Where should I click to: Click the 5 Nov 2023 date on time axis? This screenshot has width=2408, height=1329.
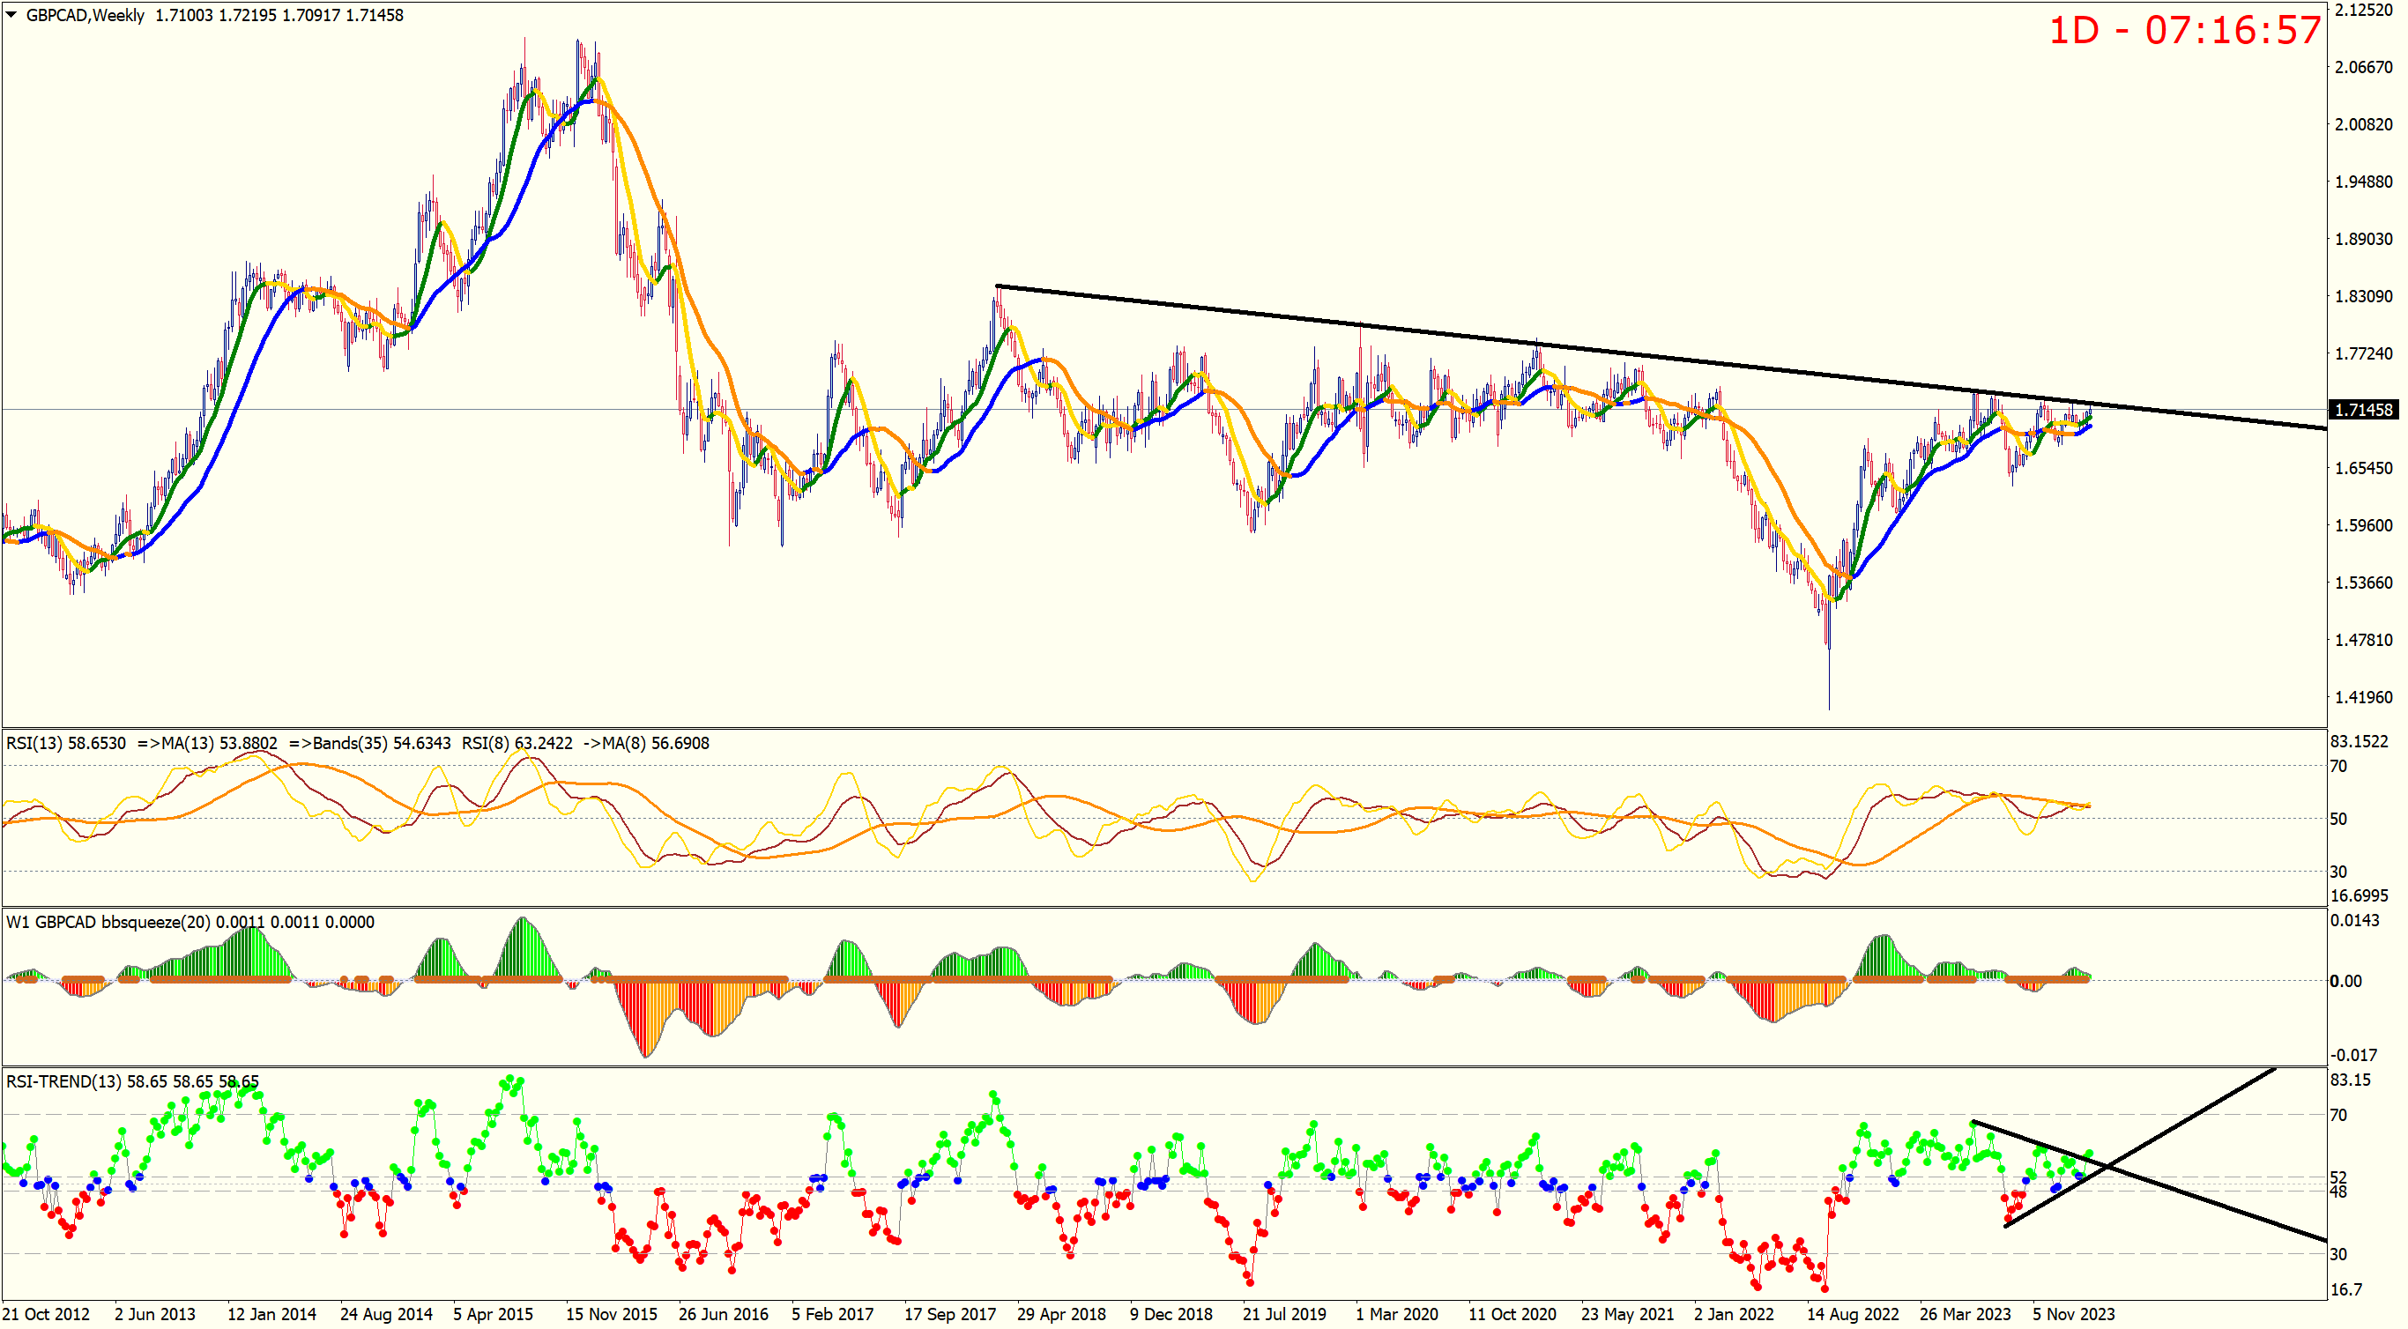[2072, 1314]
